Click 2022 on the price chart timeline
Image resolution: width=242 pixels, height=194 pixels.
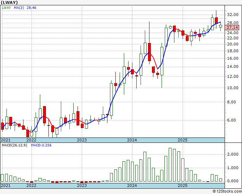pyautogui.click(x=31, y=140)
